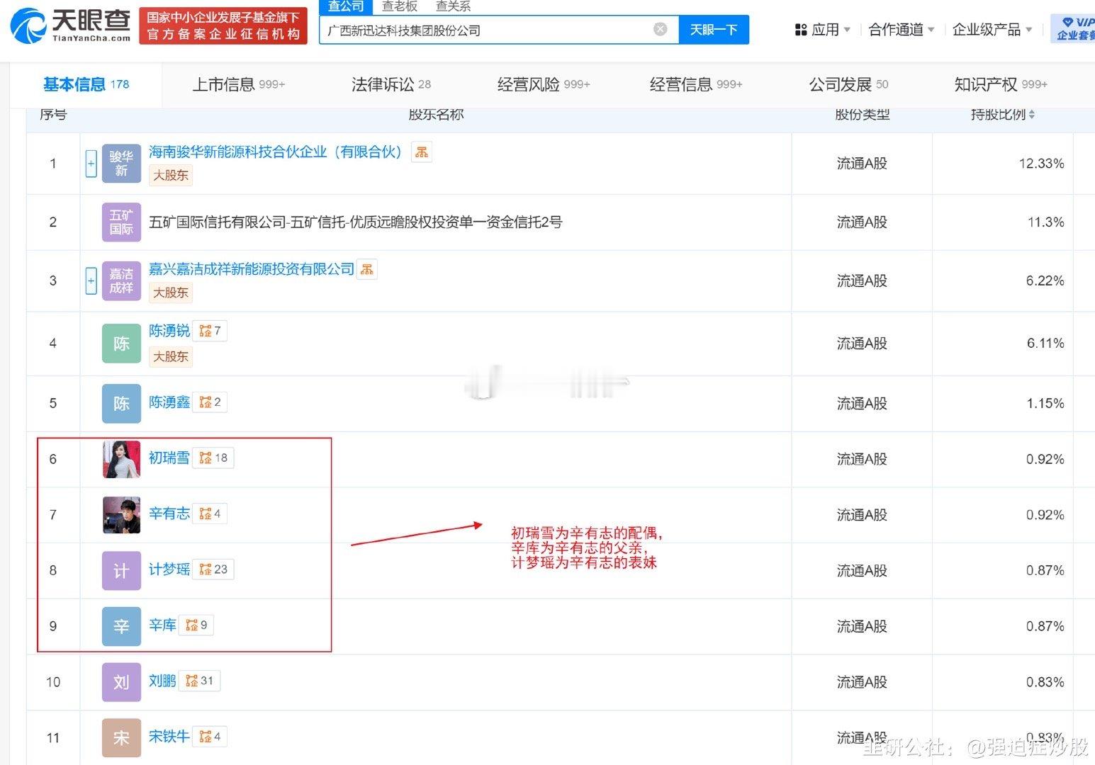Open 初瑞雪's profile photo
1095x765 pixels.
tap(121, 459)
